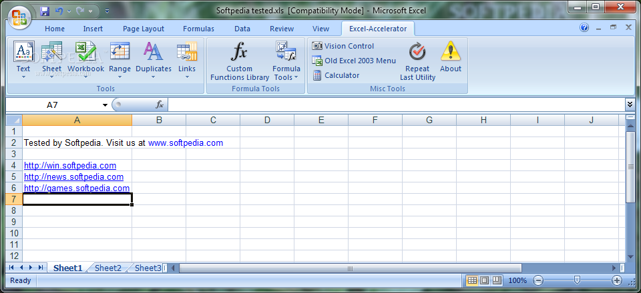The image size is (641, 293).
Task: Launch the Calculator utility
Action: tap(336, 75)
